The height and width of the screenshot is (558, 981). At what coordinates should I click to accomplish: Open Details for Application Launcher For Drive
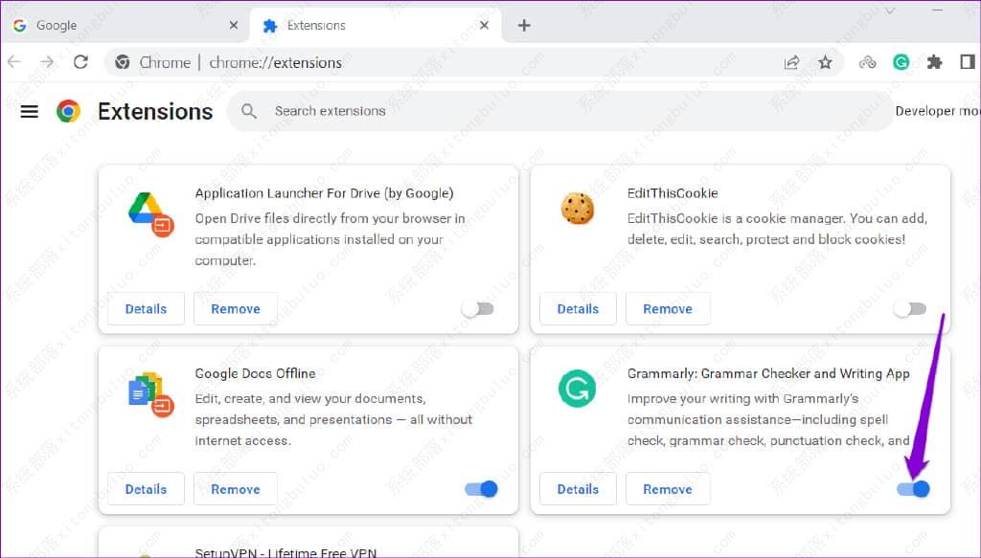[146, 309]
